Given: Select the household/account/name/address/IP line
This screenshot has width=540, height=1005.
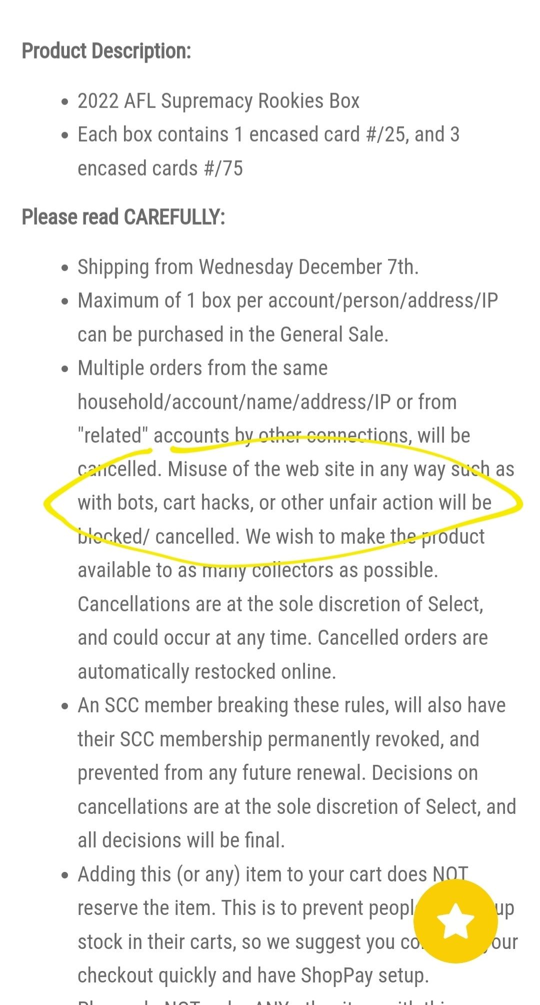Looking at the screenshot, I should click(267, 402).
